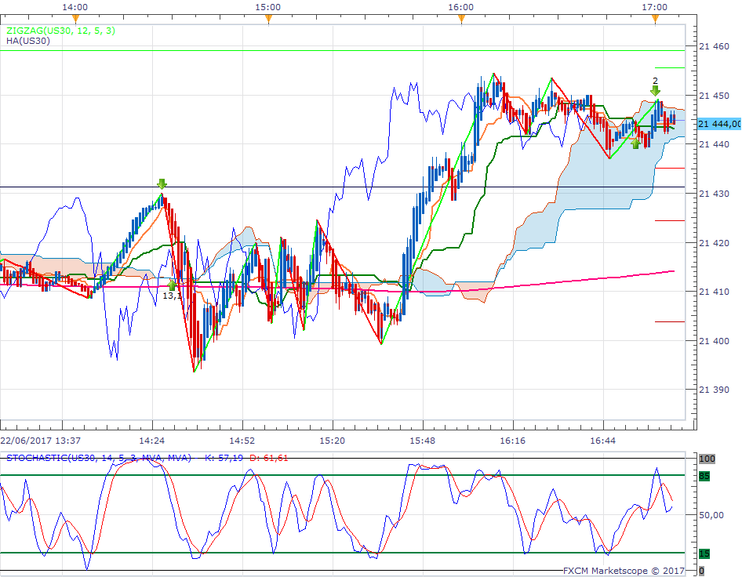Click the stochastic 100 level tag
742x577 pixels.
point(707,459)
